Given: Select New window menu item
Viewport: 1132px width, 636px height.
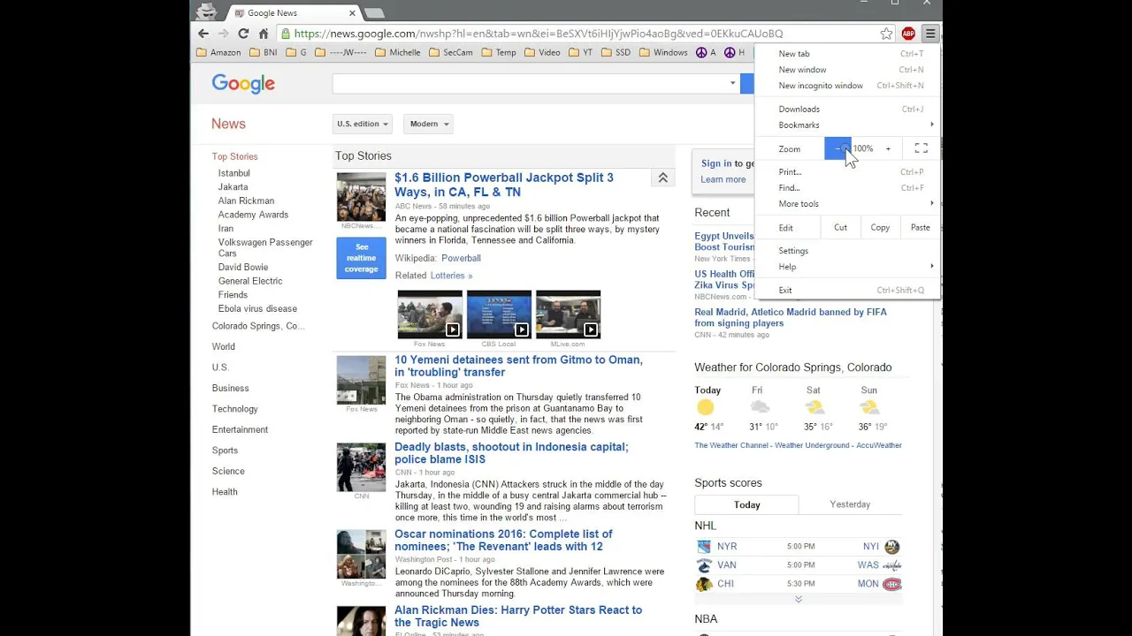Looking at the screenshot, I should tap(847, 70).
